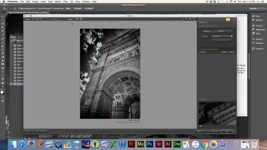Toggle Scrubby Zoom checkbox
This screenshot has width=267, height=150.
pos(53,8)
